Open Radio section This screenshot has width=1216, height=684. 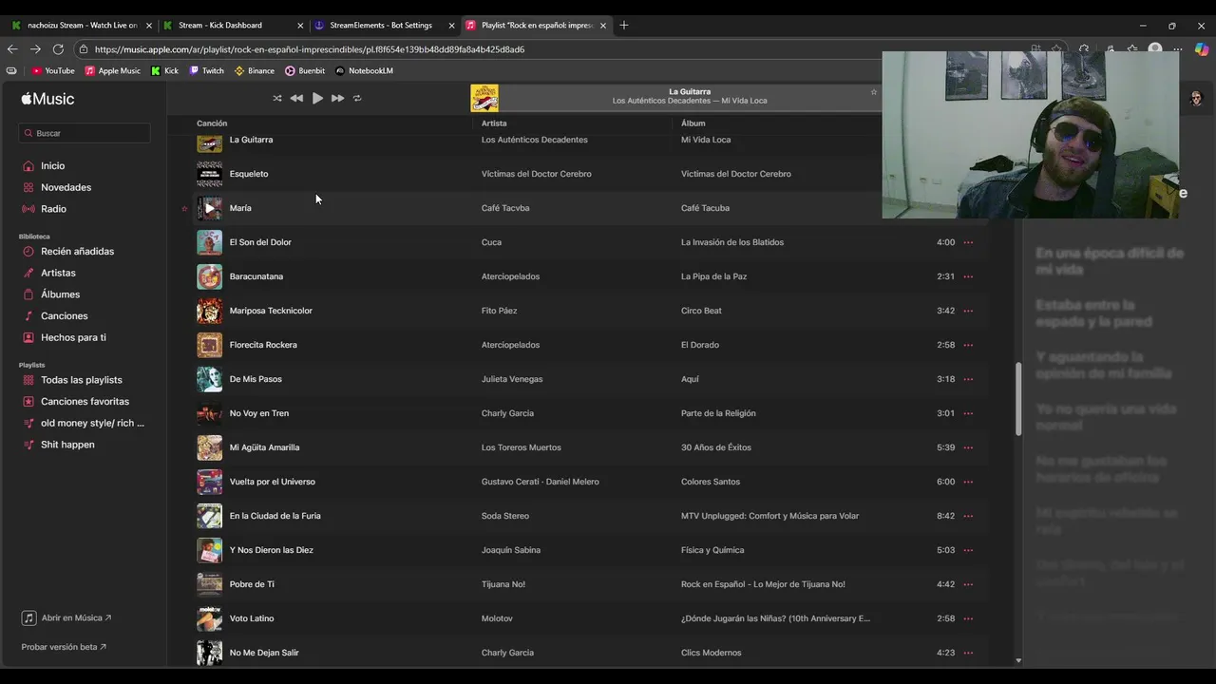53,209
